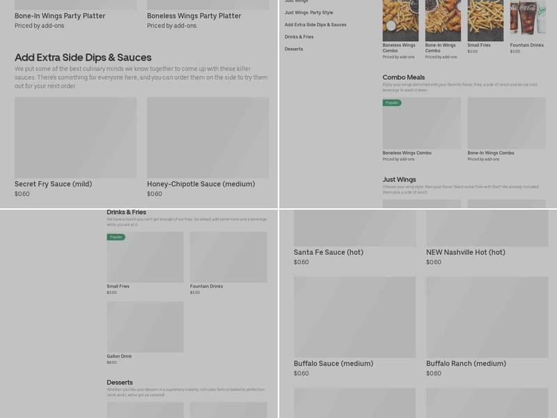Viewport: 557px width, 418px height.
Task: Open Bone-In Wings Combo food photo in top row
Action: click(443, 20)
